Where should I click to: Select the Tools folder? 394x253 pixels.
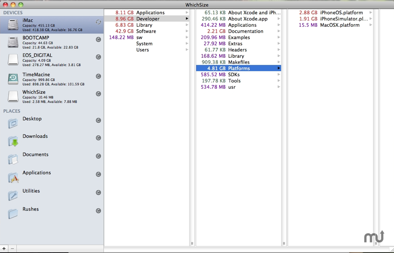pyautogui.click(x=238, y=80)
